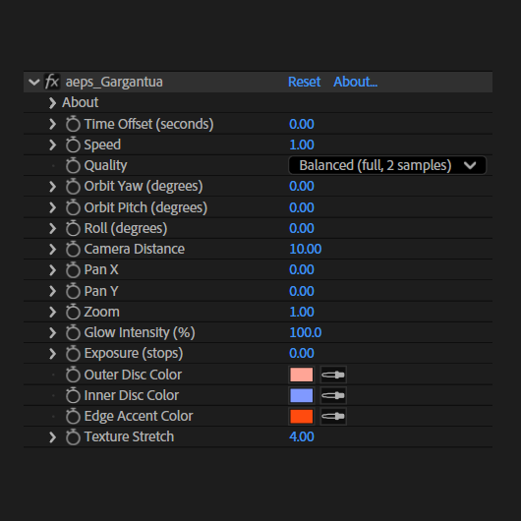Toggle stopwatch for Pan X

point(73,269)
